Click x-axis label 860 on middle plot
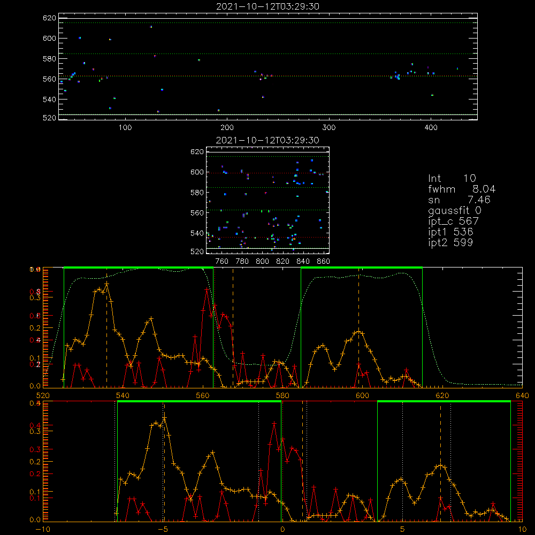Viewport: 535px width, 535px height. pyautogui.click(x=324, y=262)
